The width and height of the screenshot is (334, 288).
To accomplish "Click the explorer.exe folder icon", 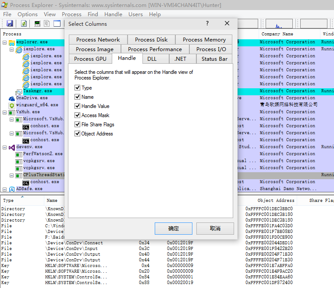I will 12,43.
